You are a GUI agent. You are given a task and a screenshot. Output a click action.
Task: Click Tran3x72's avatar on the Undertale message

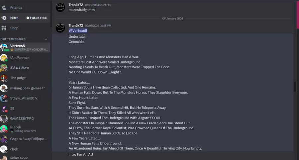pyautogui.click(x=60, y=28)
